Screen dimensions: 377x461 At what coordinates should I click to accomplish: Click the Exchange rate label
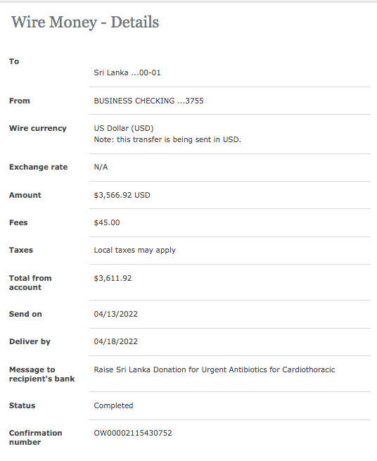(x=39, y=167)
